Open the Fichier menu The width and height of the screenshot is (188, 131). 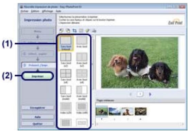24,11
